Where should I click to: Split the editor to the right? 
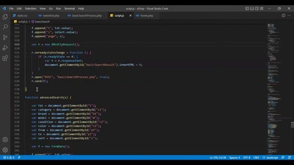click(283, 16)
